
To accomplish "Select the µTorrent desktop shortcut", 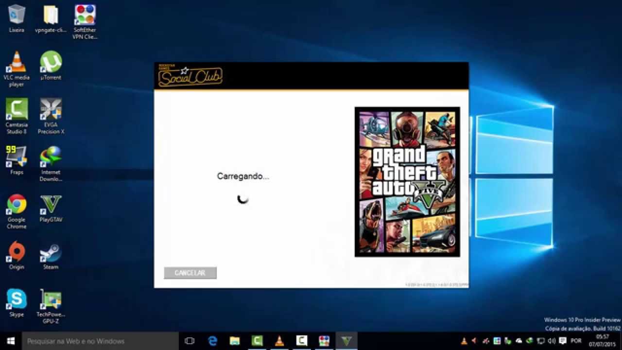I will tap(51, 66).
